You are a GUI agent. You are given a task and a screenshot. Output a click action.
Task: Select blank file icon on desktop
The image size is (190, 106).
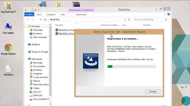[8, 70]
